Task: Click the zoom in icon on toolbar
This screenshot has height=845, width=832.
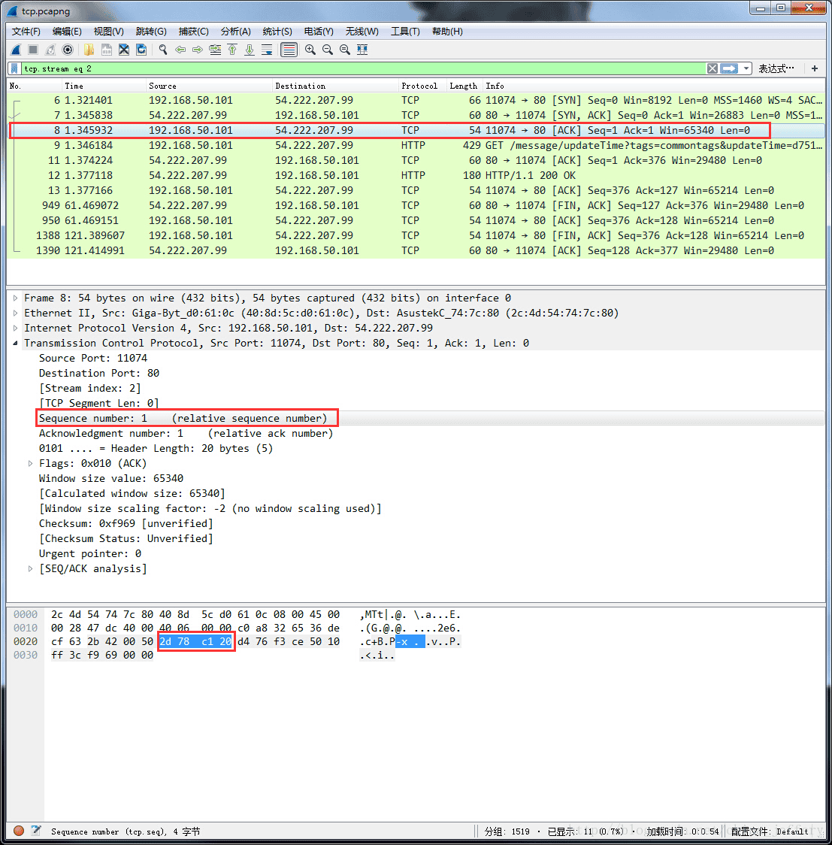Action: pos(310,50)
